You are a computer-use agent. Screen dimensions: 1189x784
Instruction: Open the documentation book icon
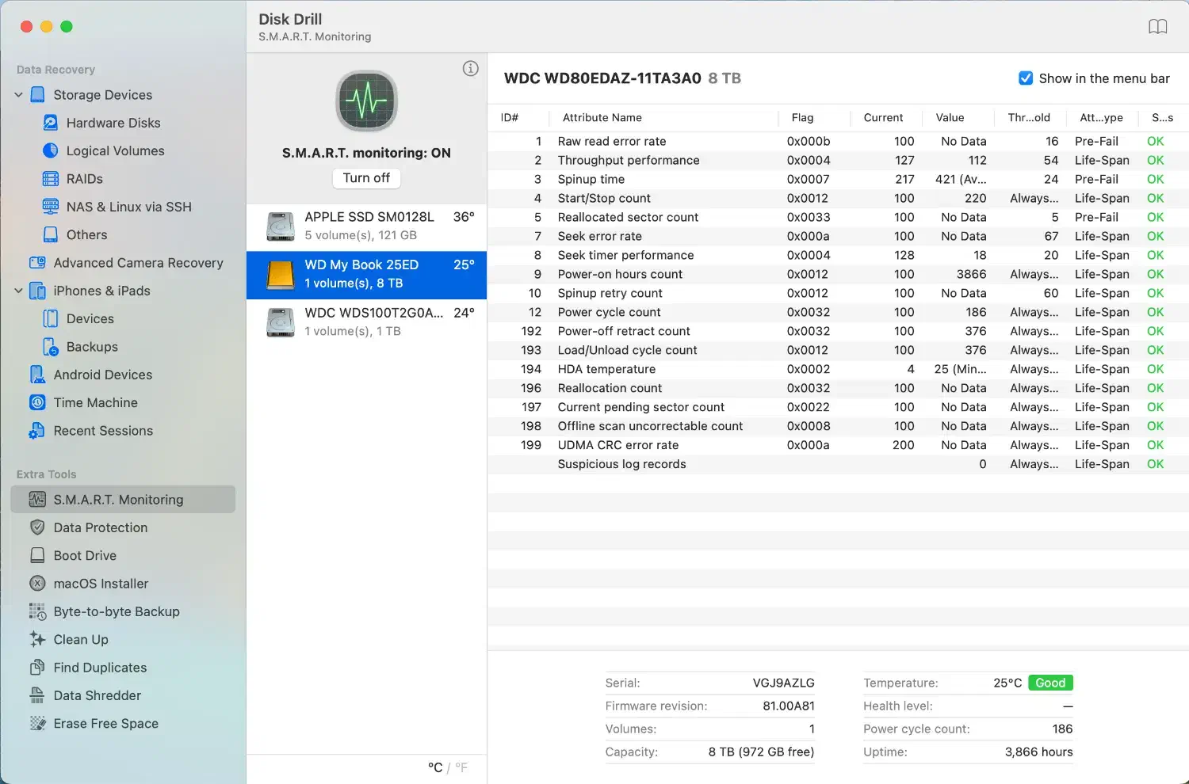(x=1158, y=26)
